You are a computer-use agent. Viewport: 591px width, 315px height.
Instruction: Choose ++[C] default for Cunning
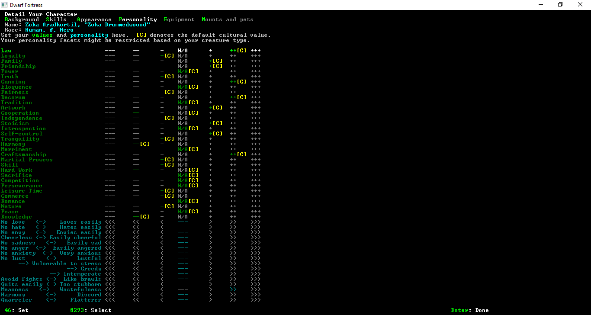tap(238, 82)
